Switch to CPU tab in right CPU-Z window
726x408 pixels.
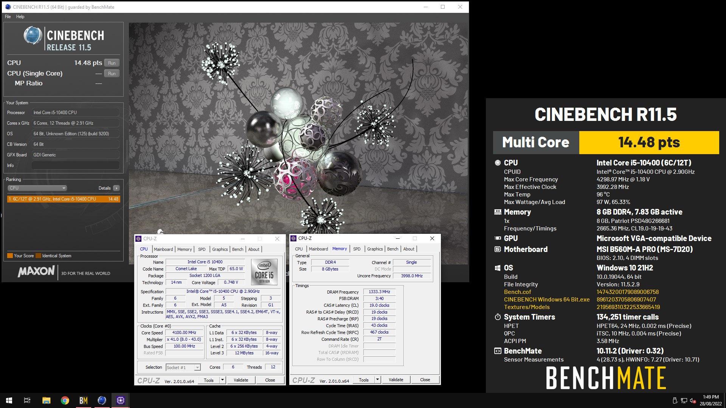click(299, 249)
